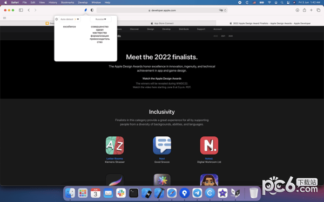Click the Design nav link
The width and height of the screenshot is (324, 202).
click(x=151, y=29)
